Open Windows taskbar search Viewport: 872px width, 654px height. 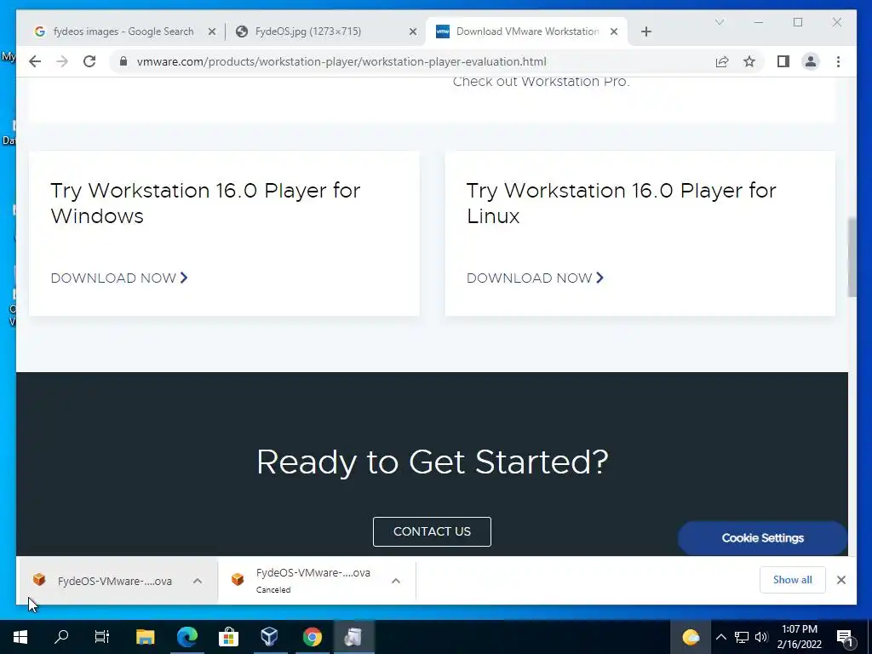click(61, 637)
